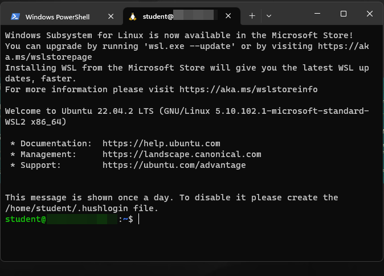
Task: Click 'Documentation:' label text
Action: tap(56, 143)
